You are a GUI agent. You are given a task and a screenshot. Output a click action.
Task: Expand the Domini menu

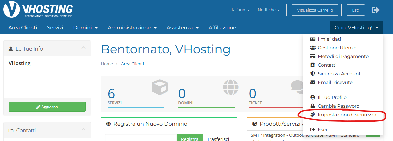coord(85,28)
